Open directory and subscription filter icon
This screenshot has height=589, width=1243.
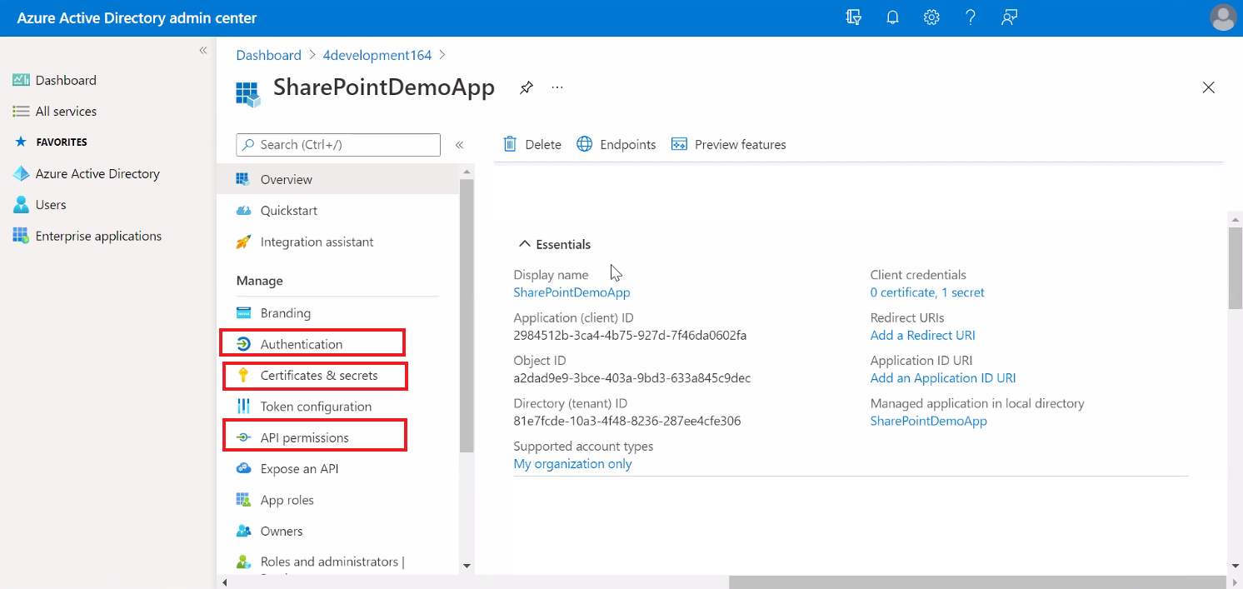tap(853, 17)
